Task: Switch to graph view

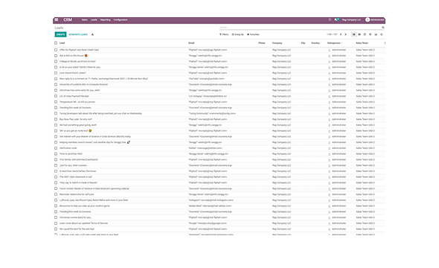Action: tap(376, 34)
